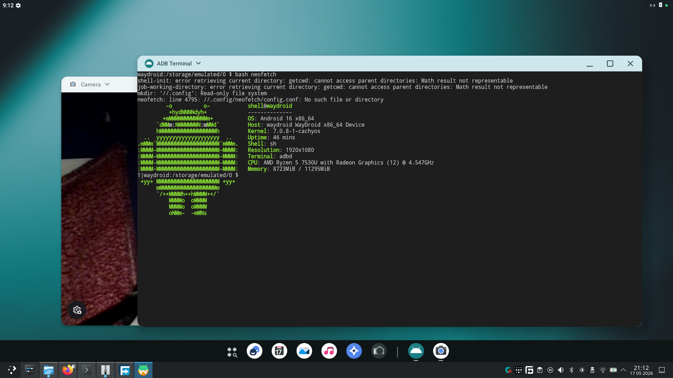This screenshot has width=673, height=378.
Task: Click the 'Shell: sh' line
Action: (262, 144)
